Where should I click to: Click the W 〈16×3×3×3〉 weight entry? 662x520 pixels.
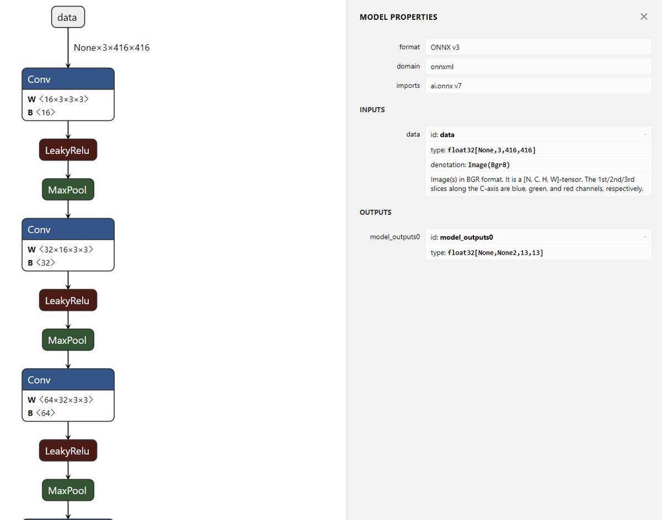coord(58,99)
